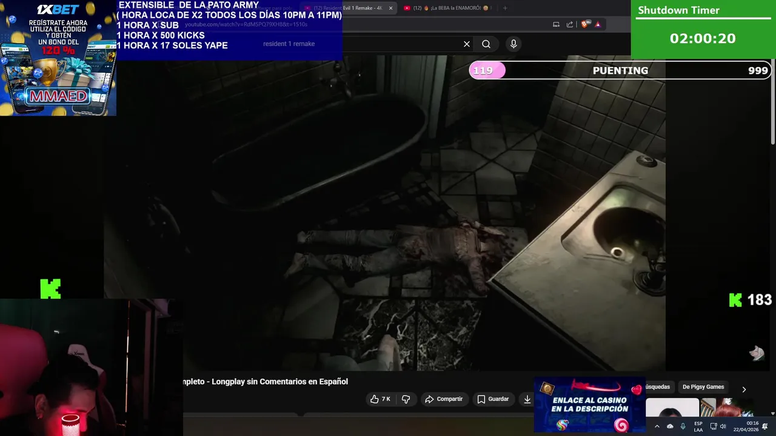Click the green Kick logo above the webcam
The image size is (776, 436).
(50, 289)
